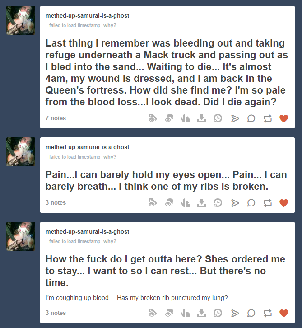Click 'why?' link on the third post's timestamp
This screenshot has height=328, width=302.
pos(110,241)
